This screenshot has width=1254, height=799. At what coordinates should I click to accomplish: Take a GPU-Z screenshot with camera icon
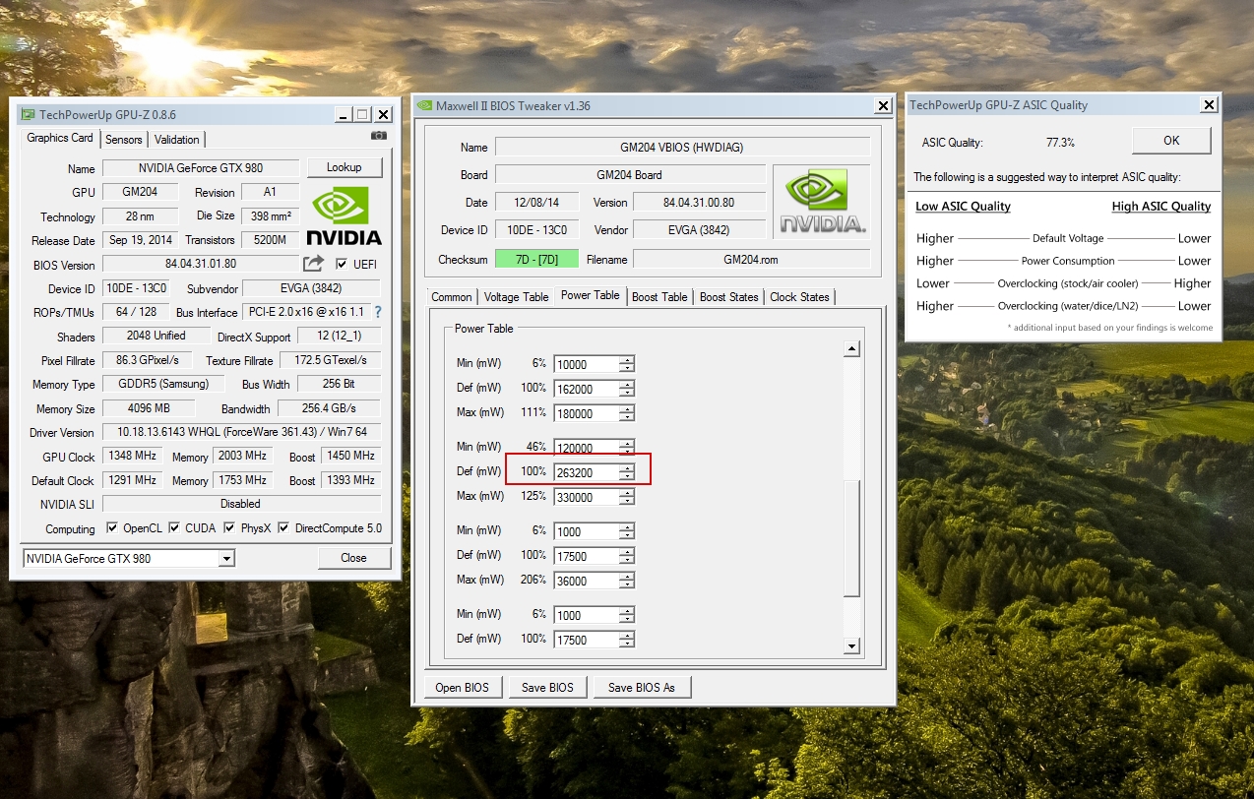pyautogui.click(x=379, y=136)
